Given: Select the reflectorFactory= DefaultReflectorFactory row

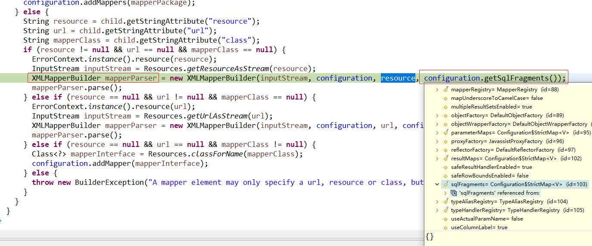Looking at the screenshot, I should (x=513, y=150).
